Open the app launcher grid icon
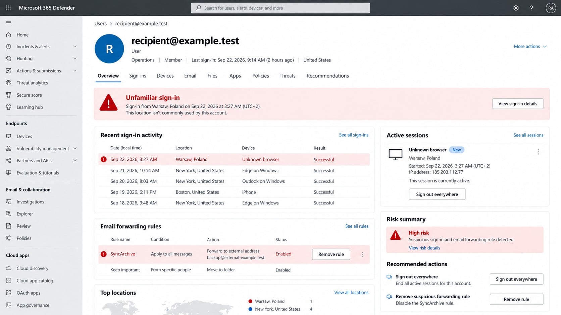Image resolution: width=561 pixels, height=315 pixels. (x=8, y=8)
